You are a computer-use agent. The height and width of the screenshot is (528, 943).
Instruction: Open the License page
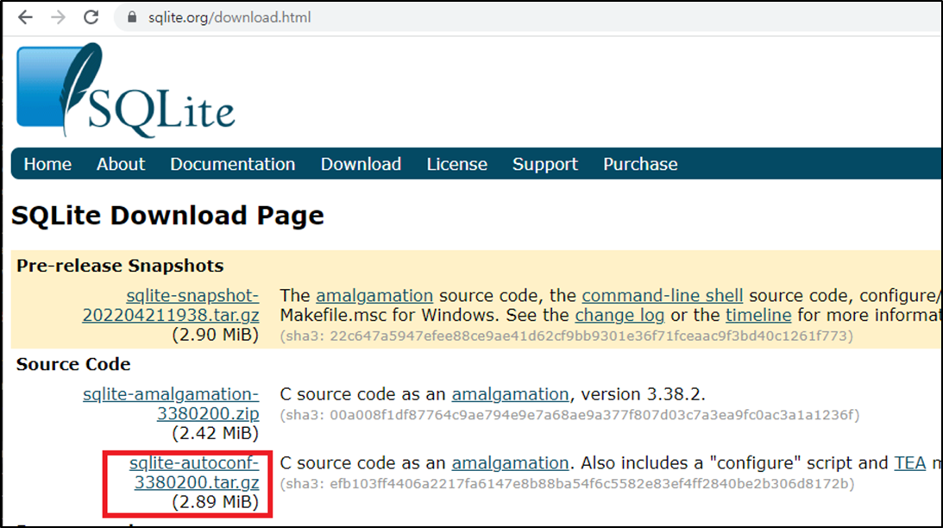pyautogui.click(x=457, y=164)
